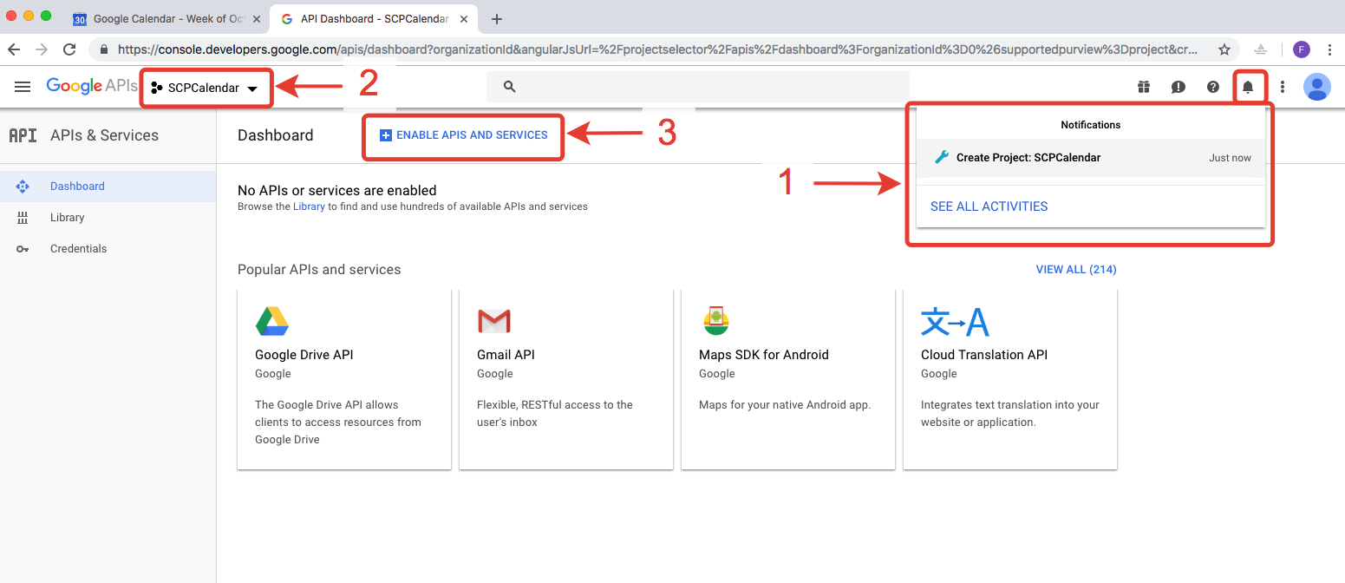Open a new browser tab
Image resolution: width=1345 pixels, height=583 pixels.
497,18
